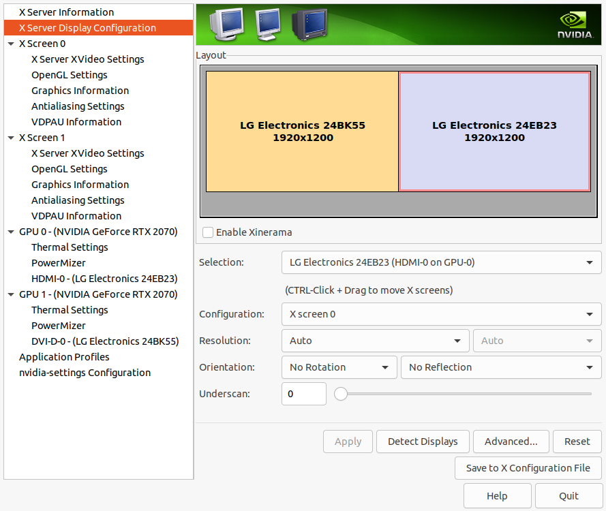Click the NVIDIA logo in banner
The image size is (606, 511).
coord(575,25)
